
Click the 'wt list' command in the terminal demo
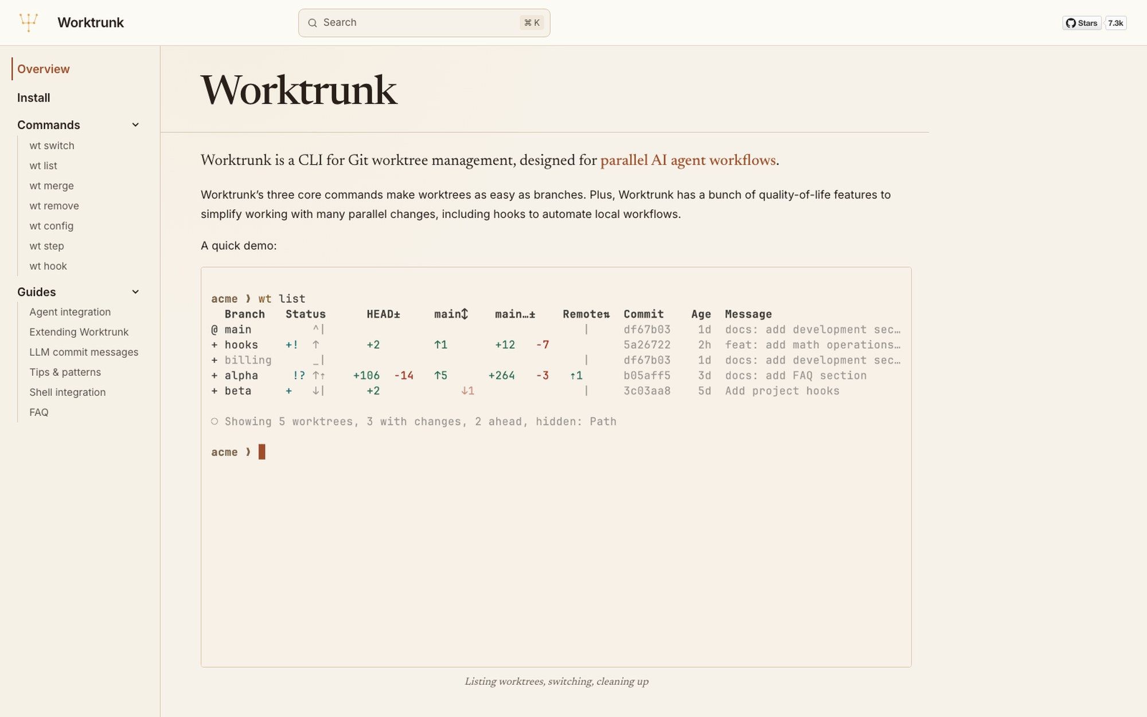click(x=282, y=299)
